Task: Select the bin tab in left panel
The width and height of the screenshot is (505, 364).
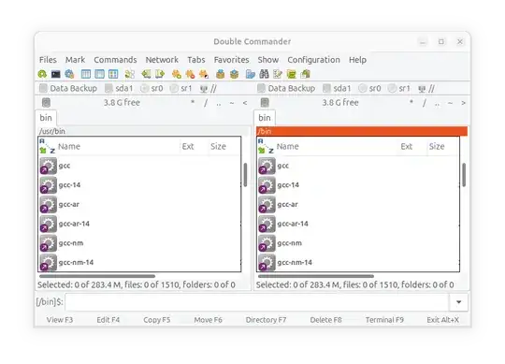Action: pyautogui.click(x=46, y=118)
